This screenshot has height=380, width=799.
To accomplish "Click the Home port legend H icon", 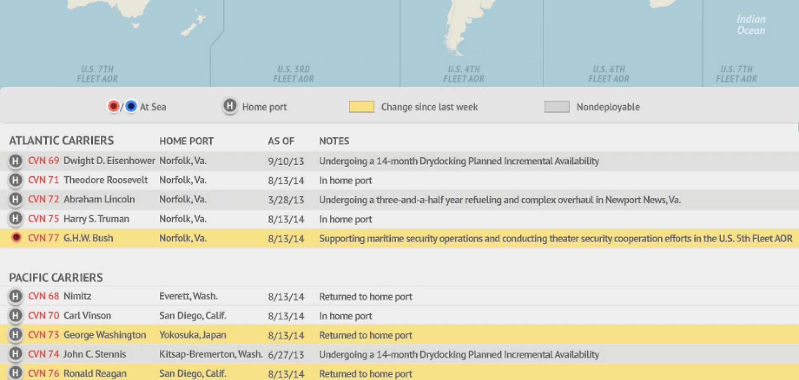I will [x=230, y=106].
